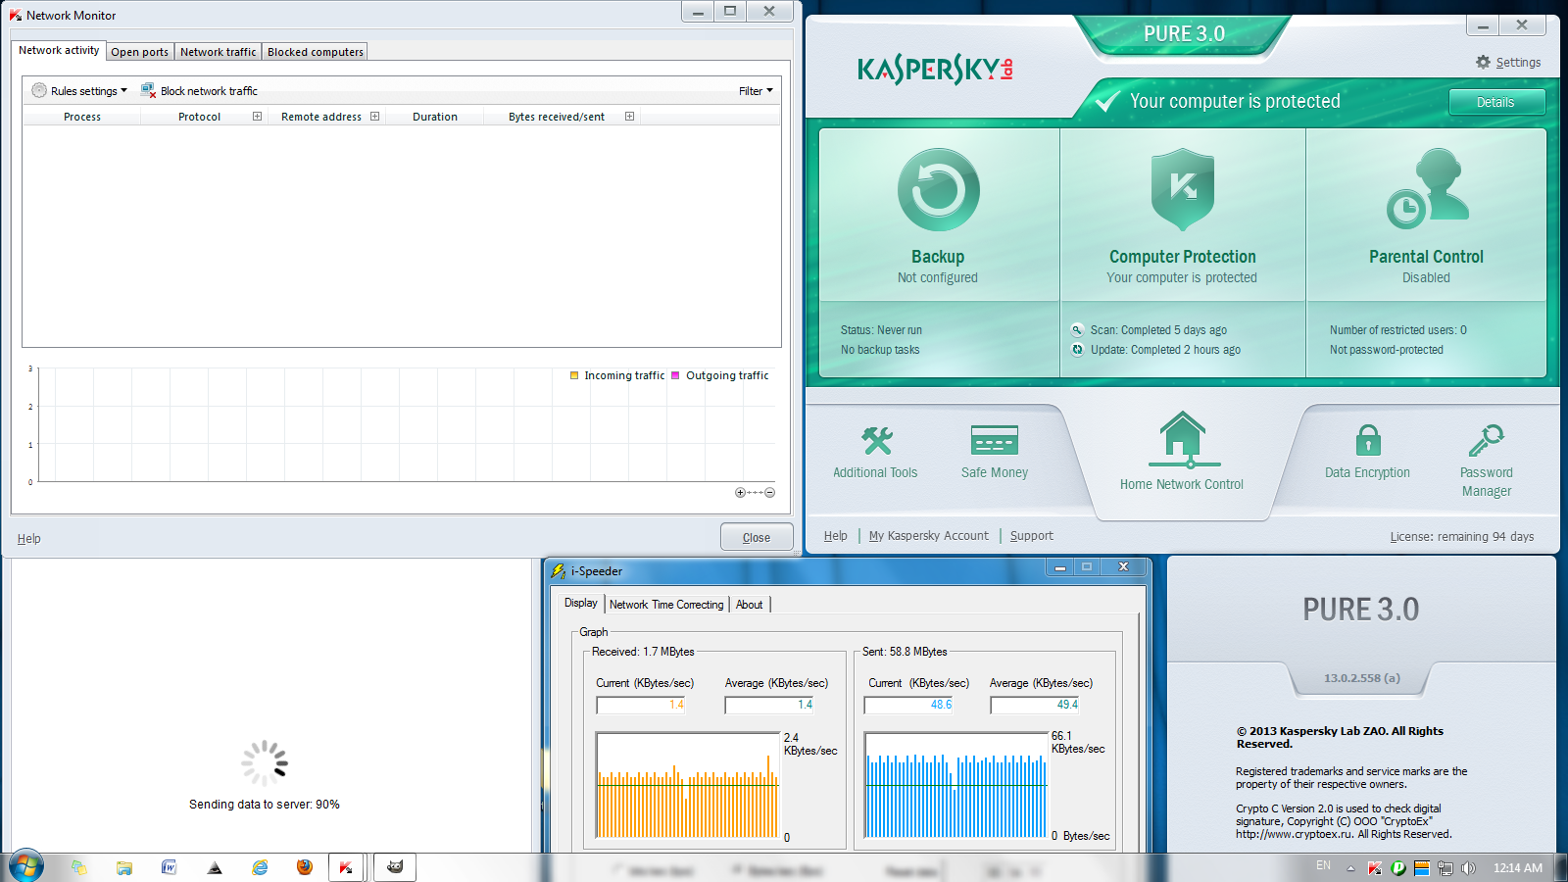Zoom out on the traffic graph
Image resolution: width=1568 pixels, height=882 pixels.
coord(770,493)
